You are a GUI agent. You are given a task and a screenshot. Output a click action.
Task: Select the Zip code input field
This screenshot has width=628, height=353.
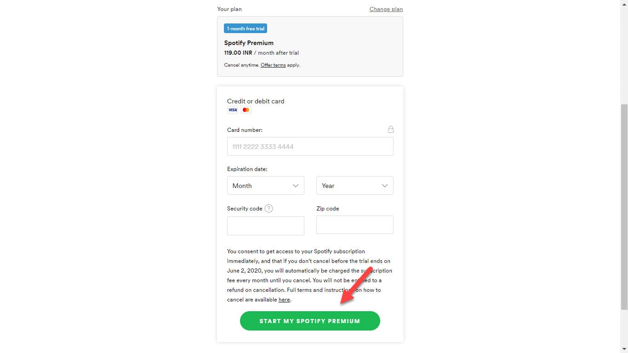coord(354,224)
